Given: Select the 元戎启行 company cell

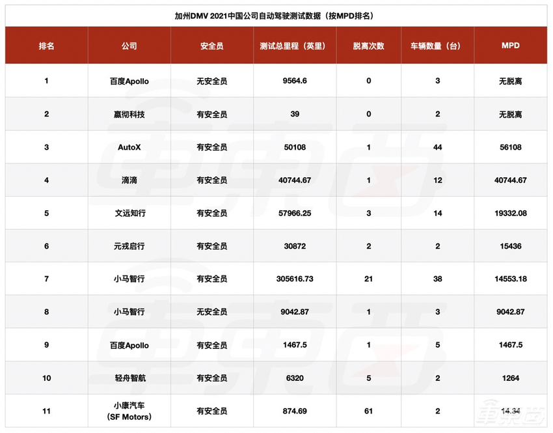Looking at the screenshot, I should point(128,246).
